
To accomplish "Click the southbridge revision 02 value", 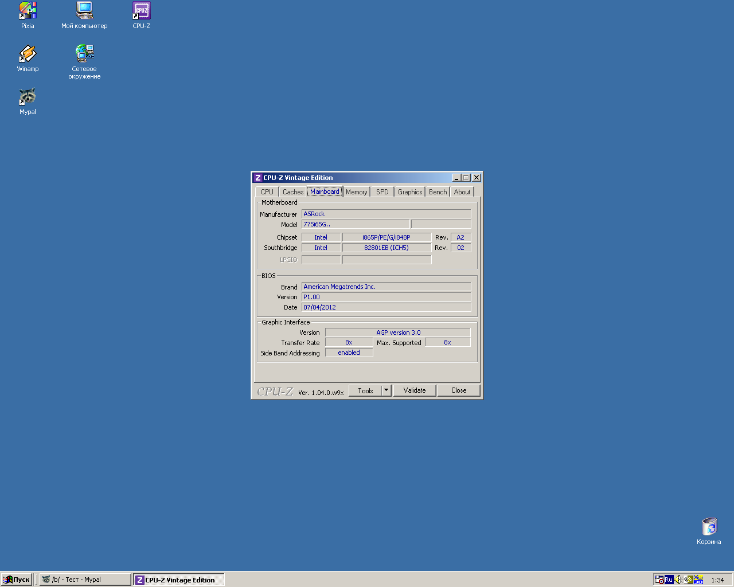I will coord(460,248).
